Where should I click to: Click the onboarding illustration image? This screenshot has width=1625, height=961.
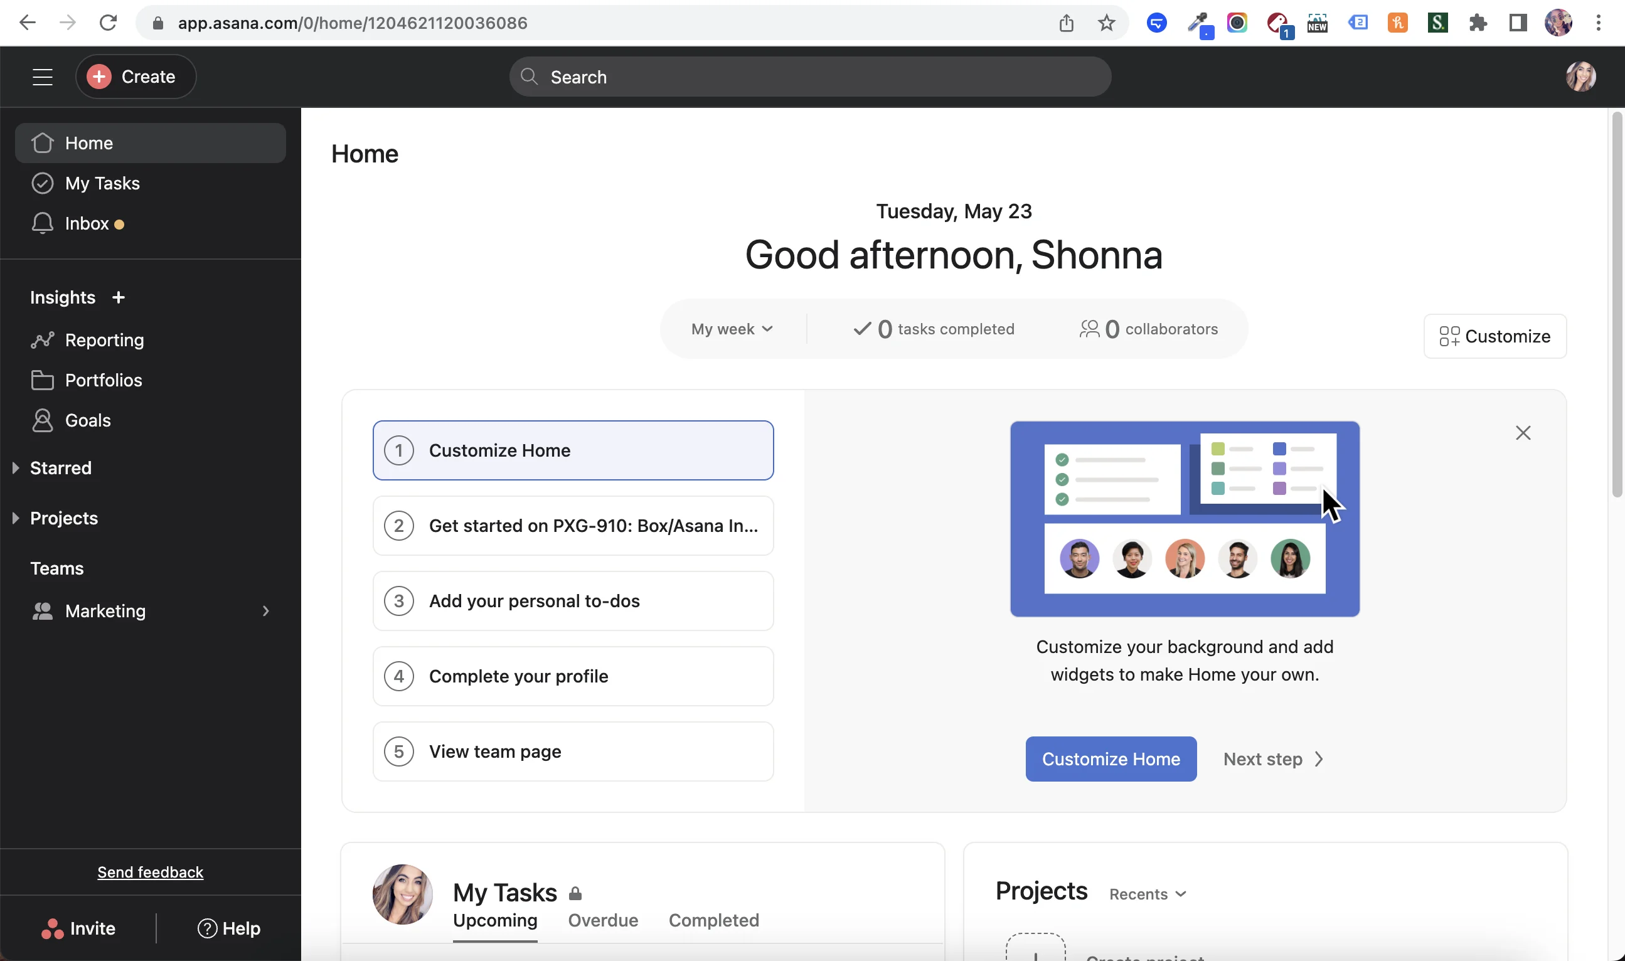coord(1185,519)
